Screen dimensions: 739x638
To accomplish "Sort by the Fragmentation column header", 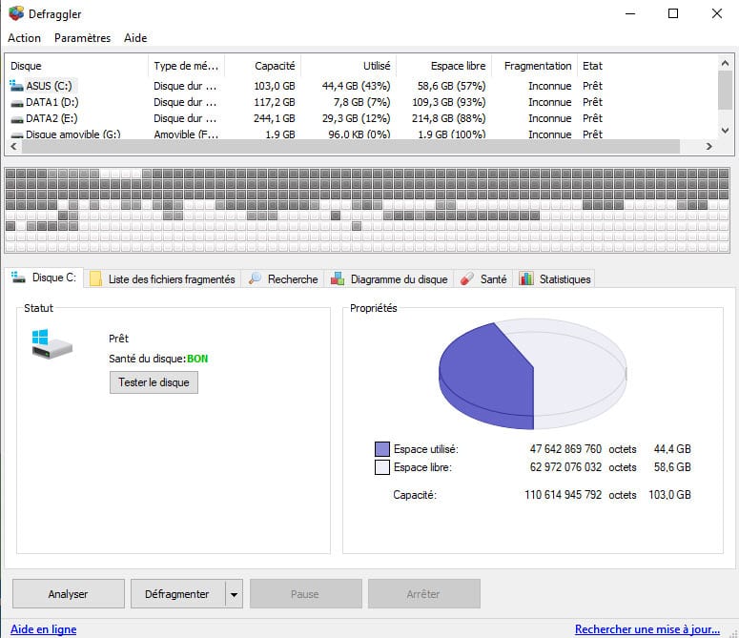I will pos(534,66).
